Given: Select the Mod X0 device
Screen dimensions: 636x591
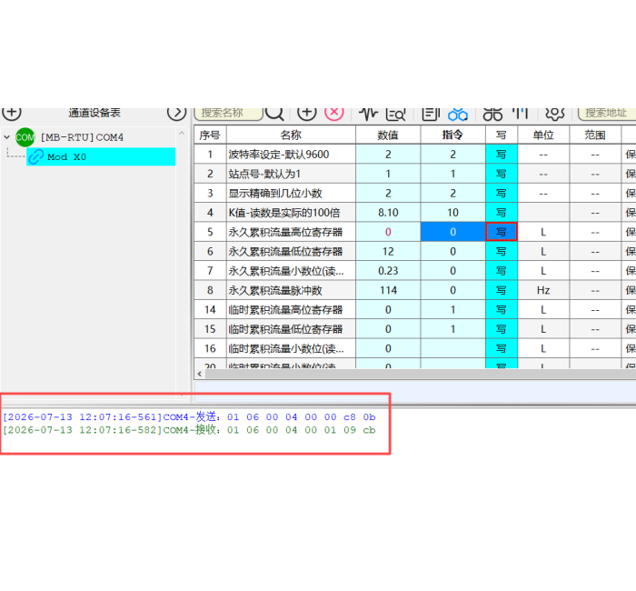Looking at the screenshot, I should coord(101,156).
